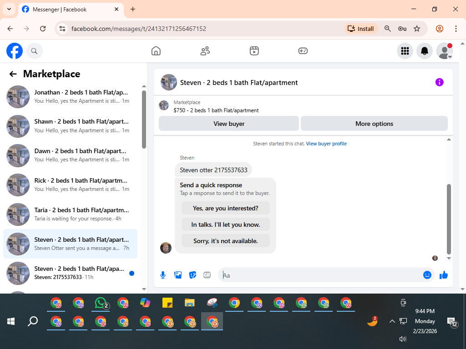Go back in the browser
The width and height of the screenshot is (466, 349).
pos(10,29)
